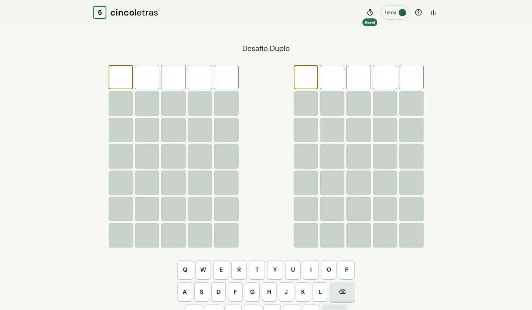Tap the E key on keyboard
Image resolution: width=532 pixels, height=310 pixels.
point(221,270)
